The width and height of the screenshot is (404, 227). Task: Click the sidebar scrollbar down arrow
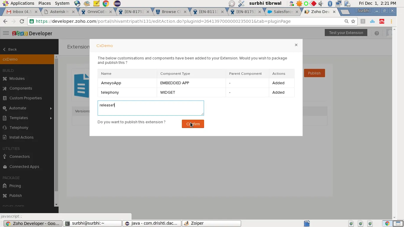click(56, 205)
